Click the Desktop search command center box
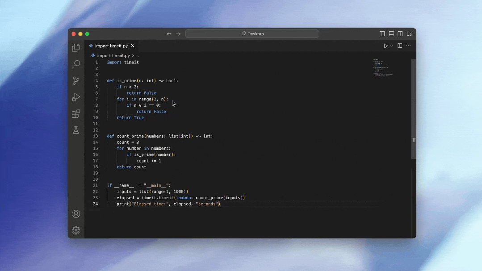482x271 pixels. click(252, 34)
